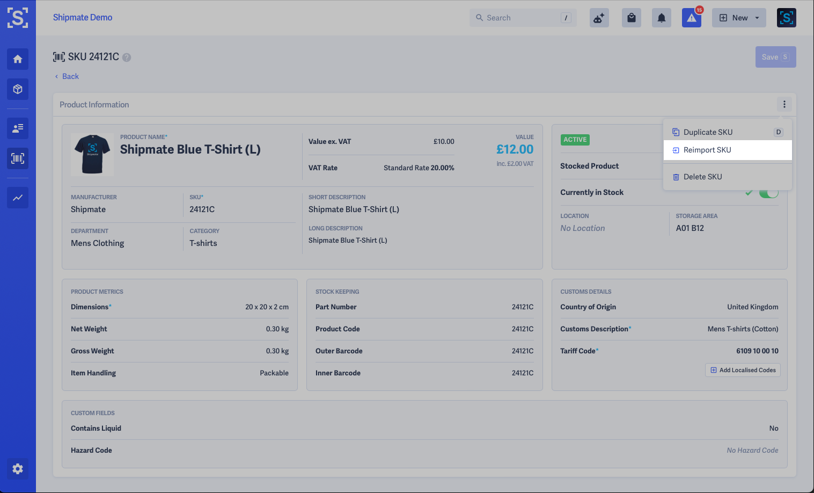814x493 pixels.
Task: Click the Shipmate Demo link
Action: 83,17
